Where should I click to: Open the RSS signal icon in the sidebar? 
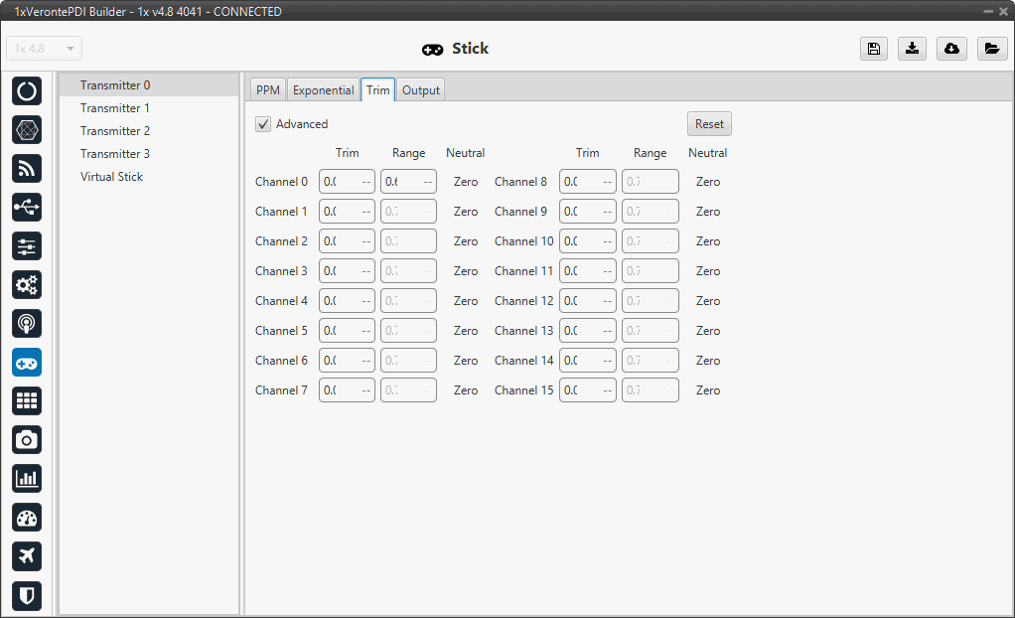tap(27, 168)
